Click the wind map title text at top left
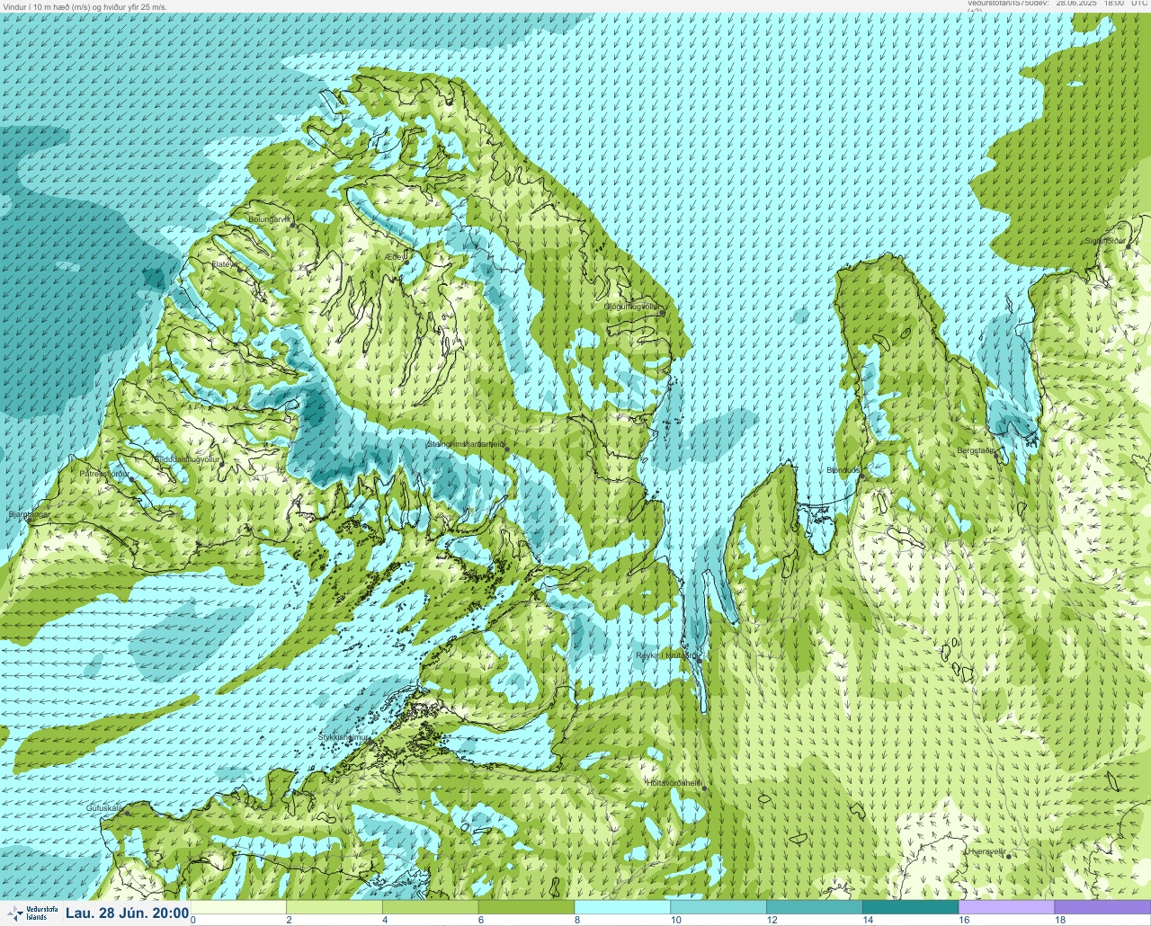 coord(85,7)
